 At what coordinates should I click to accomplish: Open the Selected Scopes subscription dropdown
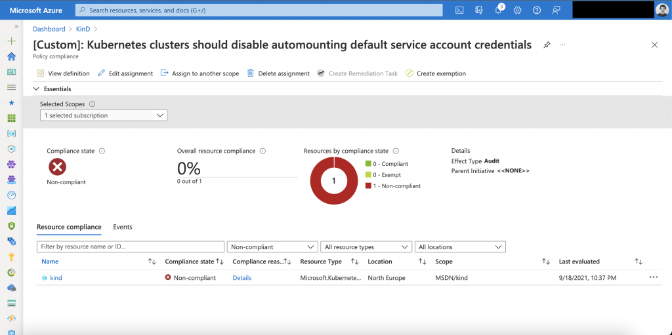tap(104, 115)
